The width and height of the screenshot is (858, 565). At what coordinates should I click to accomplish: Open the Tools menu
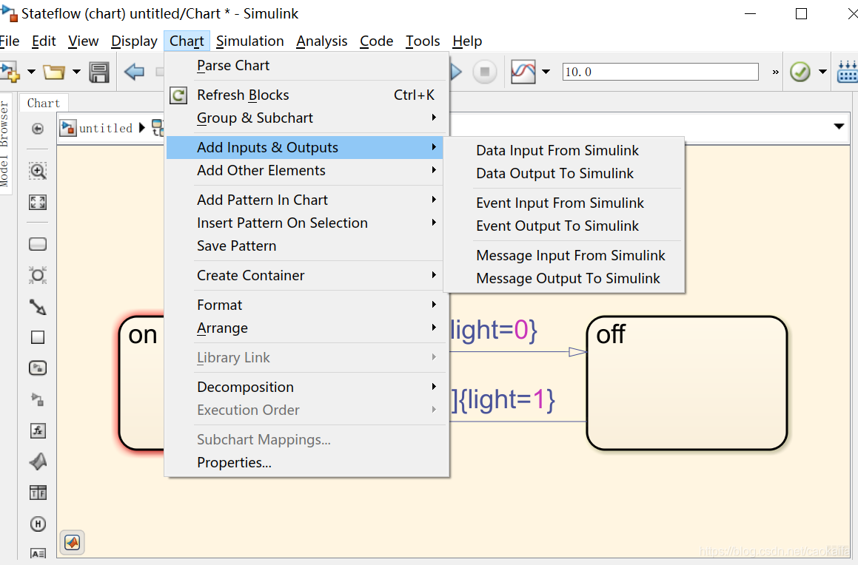coord(423,41)
